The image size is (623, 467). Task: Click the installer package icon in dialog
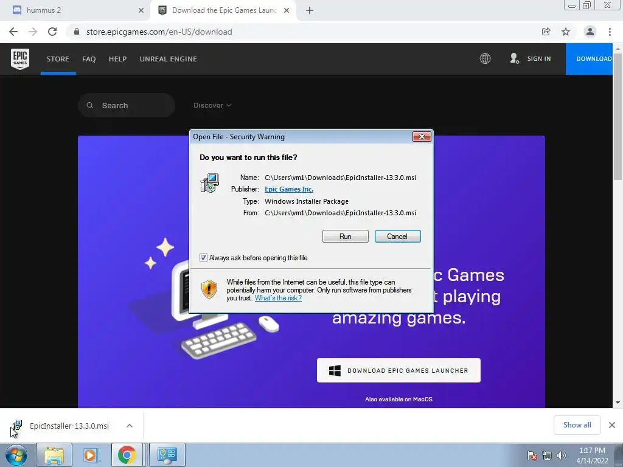(x=209, y=183)
